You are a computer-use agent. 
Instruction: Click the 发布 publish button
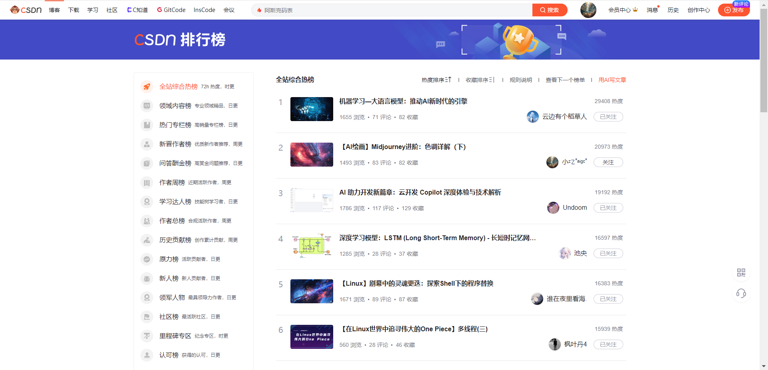tap(734, 10)
